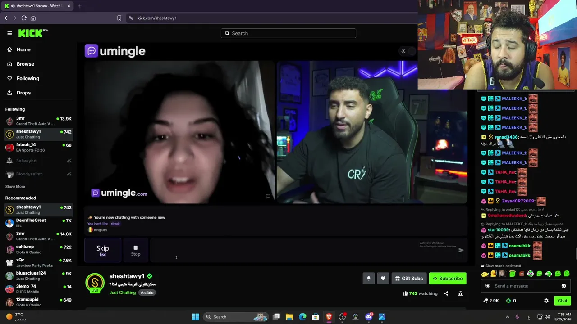Open a new browser tab
Viewport: 577px width, 324px height.
pyautogui.click(x=80, y=6)
